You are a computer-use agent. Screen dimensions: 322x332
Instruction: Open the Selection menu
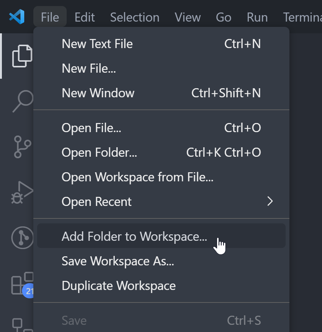[134, 17]
